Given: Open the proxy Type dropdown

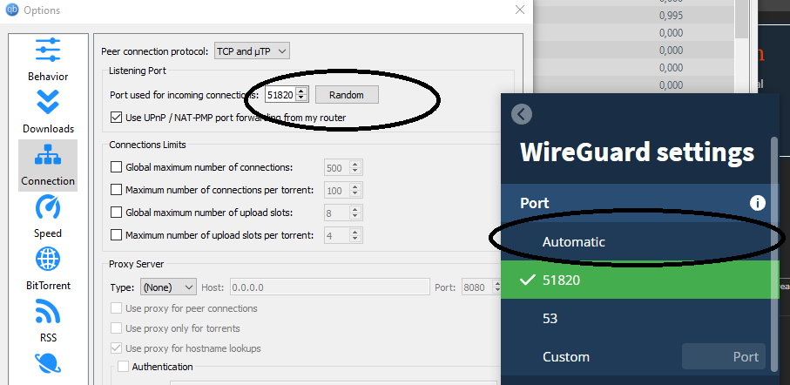Looking at the screenshot, I should pyautogui.click(x=168, y=287).
